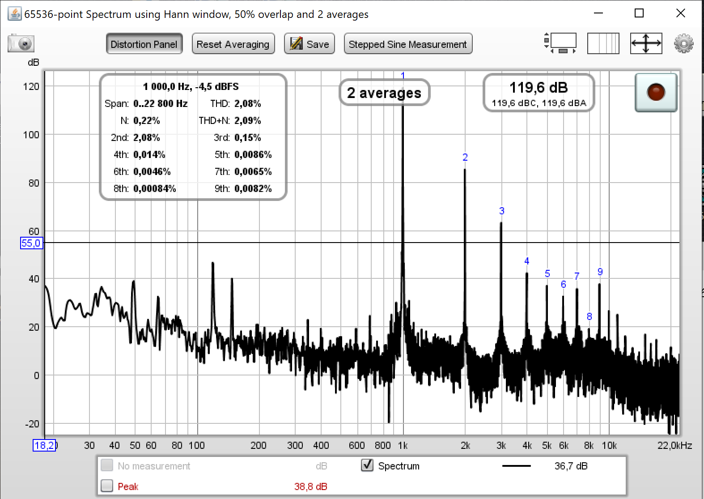Select the harmonic 5 marker label
Screen dimensions: 704x499
pos(547,273)
